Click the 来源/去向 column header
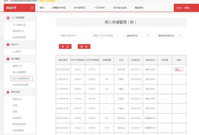The image size is (199, 135). coord(150,60)
